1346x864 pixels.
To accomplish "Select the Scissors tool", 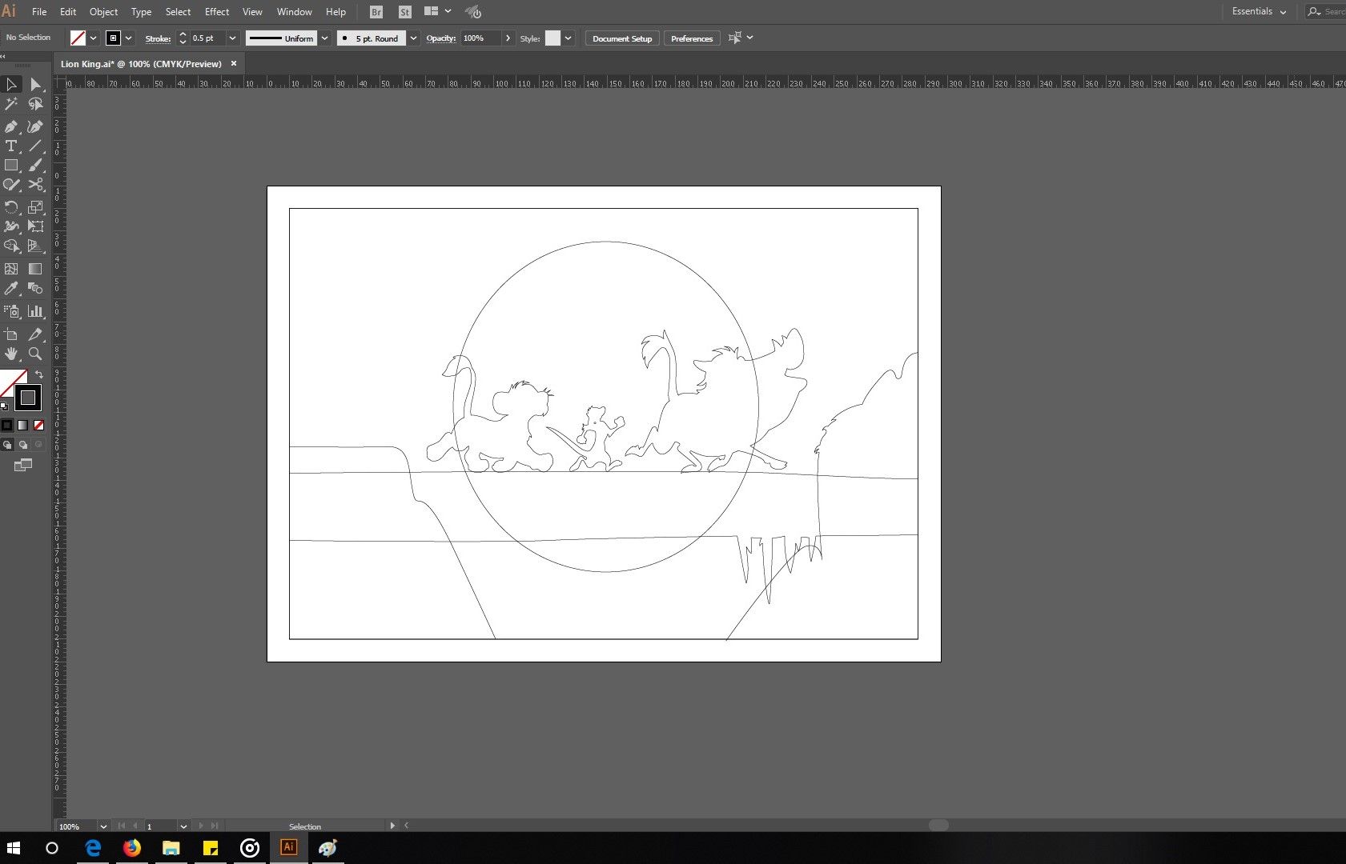I will point(35,185).
